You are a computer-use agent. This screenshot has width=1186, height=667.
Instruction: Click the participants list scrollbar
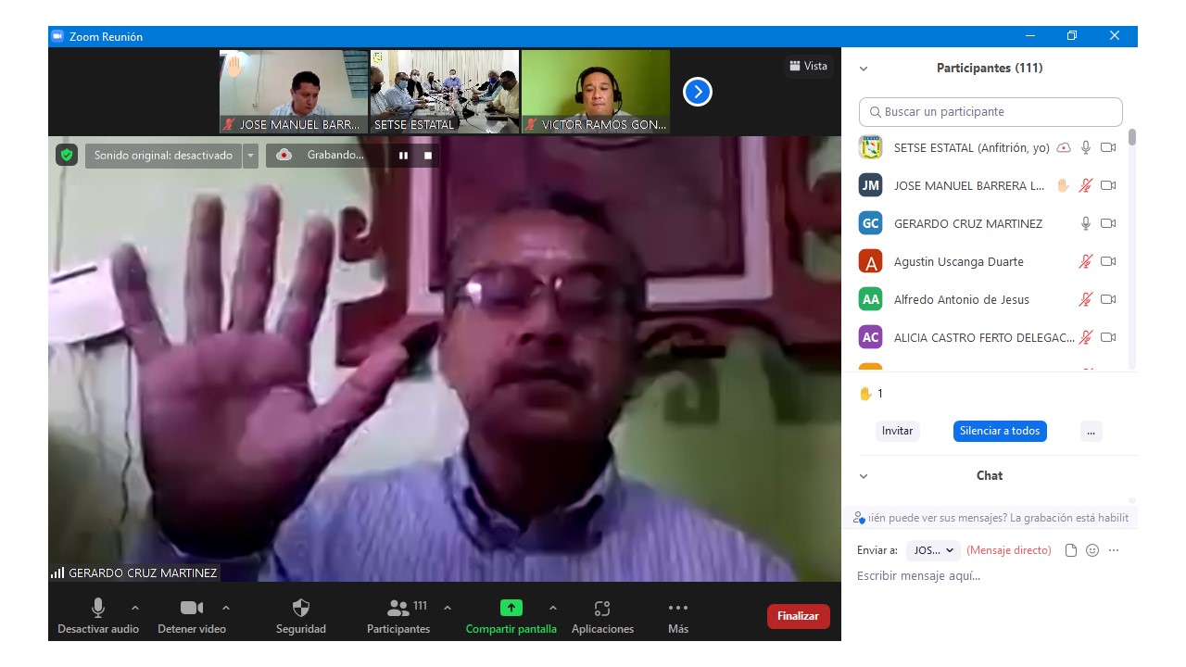coord(1132,138)
